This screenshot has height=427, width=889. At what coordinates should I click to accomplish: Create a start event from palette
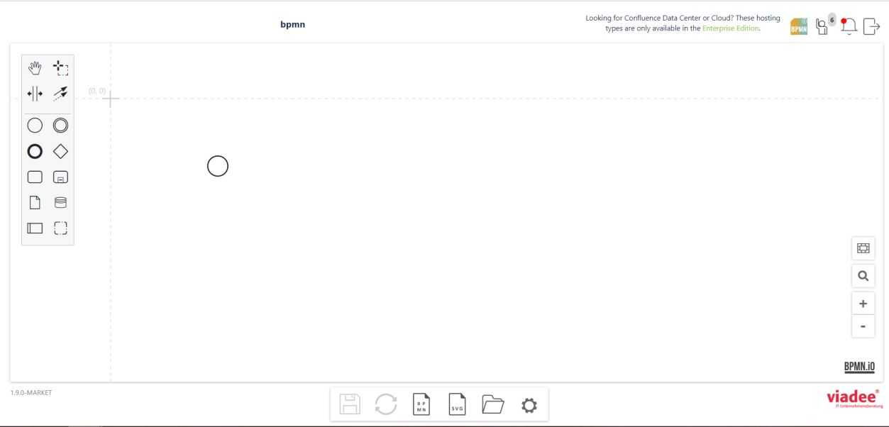[x=35, y=126]
